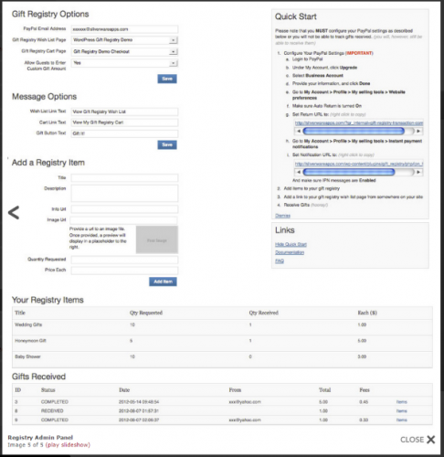
Task: Click the Fees column header
Action: pos(365,390)
